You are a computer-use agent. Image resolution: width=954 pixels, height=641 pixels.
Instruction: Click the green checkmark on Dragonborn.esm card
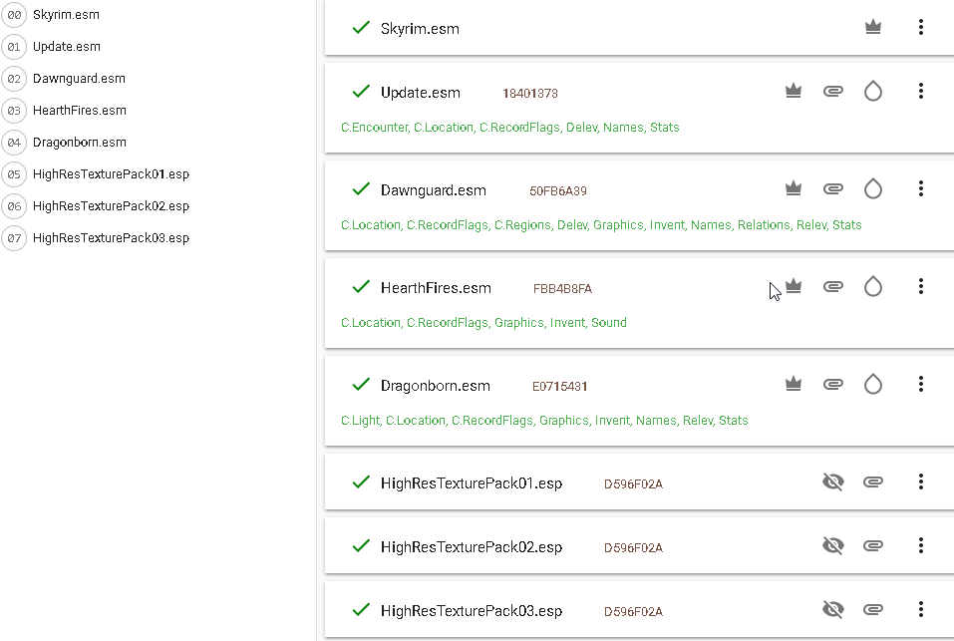pyautogui.click(x=361, y=385)
